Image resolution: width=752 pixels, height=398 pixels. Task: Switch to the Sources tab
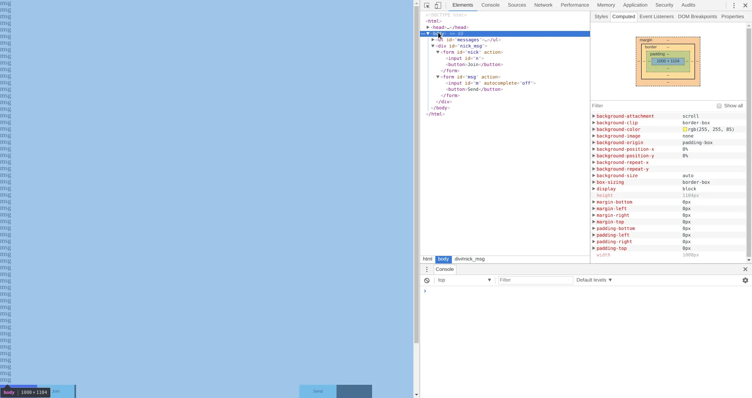coord(517,5)
